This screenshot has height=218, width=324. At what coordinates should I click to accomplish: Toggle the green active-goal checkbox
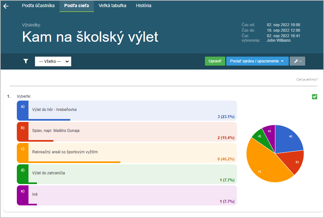(314, 96)
